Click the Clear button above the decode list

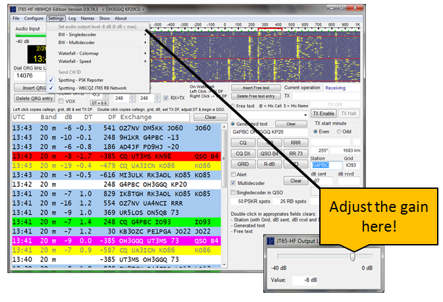point(210,117)
